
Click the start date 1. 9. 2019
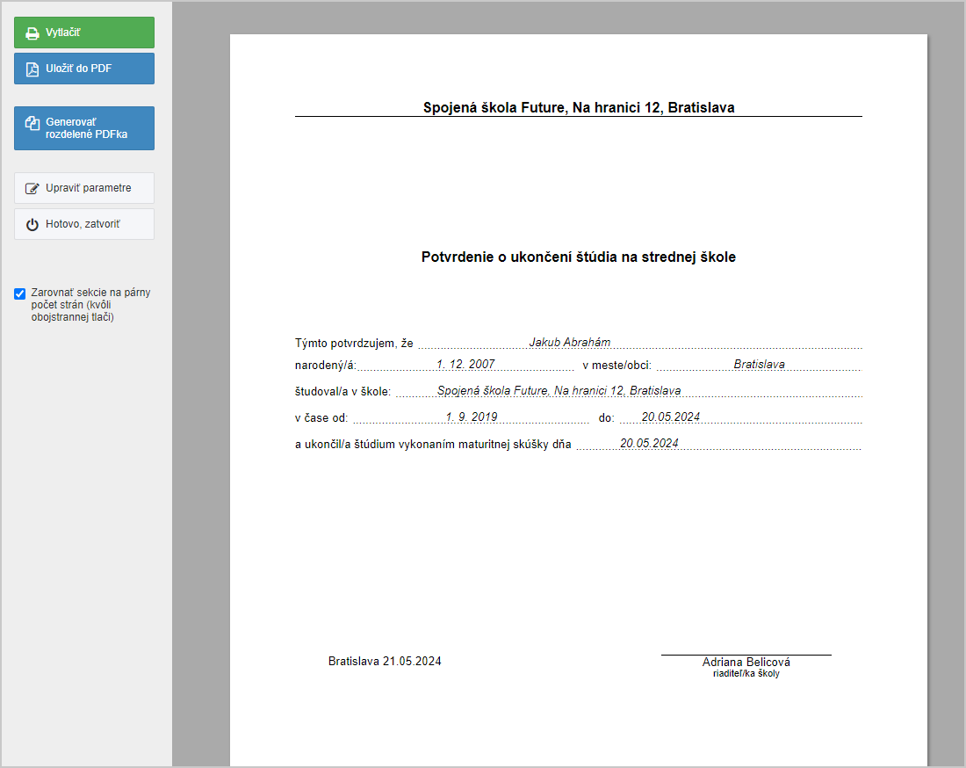point(472,417)
